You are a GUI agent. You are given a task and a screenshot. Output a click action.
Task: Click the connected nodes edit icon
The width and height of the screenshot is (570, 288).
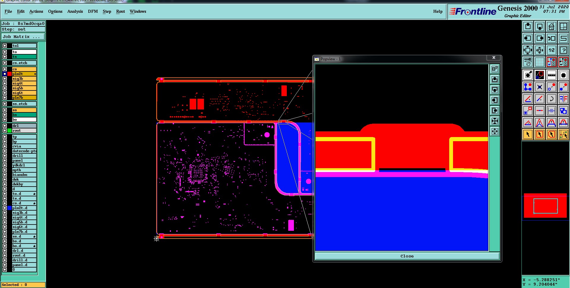pyautogui.click(x=528, y=87)
